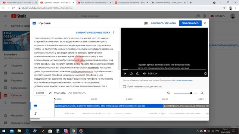Image resolution: width=239 pixels, height=134 pixels.
Task: Click Сохранить черновик button
Action: click(164, 23)
